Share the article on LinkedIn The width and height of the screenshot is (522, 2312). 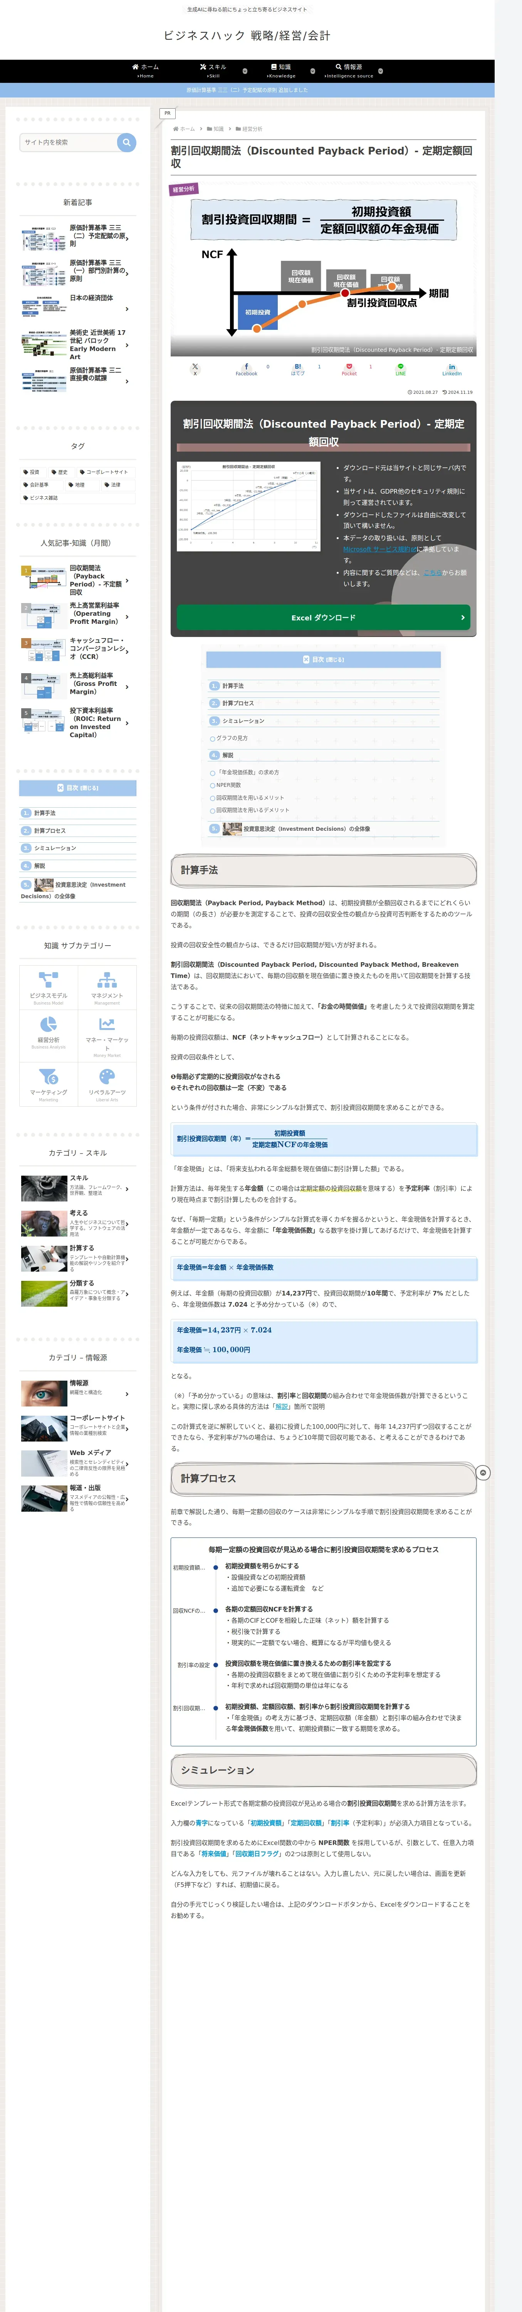(x=452, y=369)
